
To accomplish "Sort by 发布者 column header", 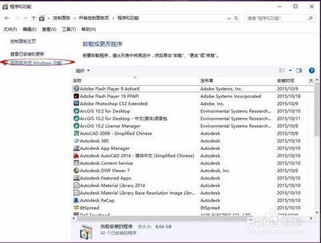I will (x=207, y=80).
